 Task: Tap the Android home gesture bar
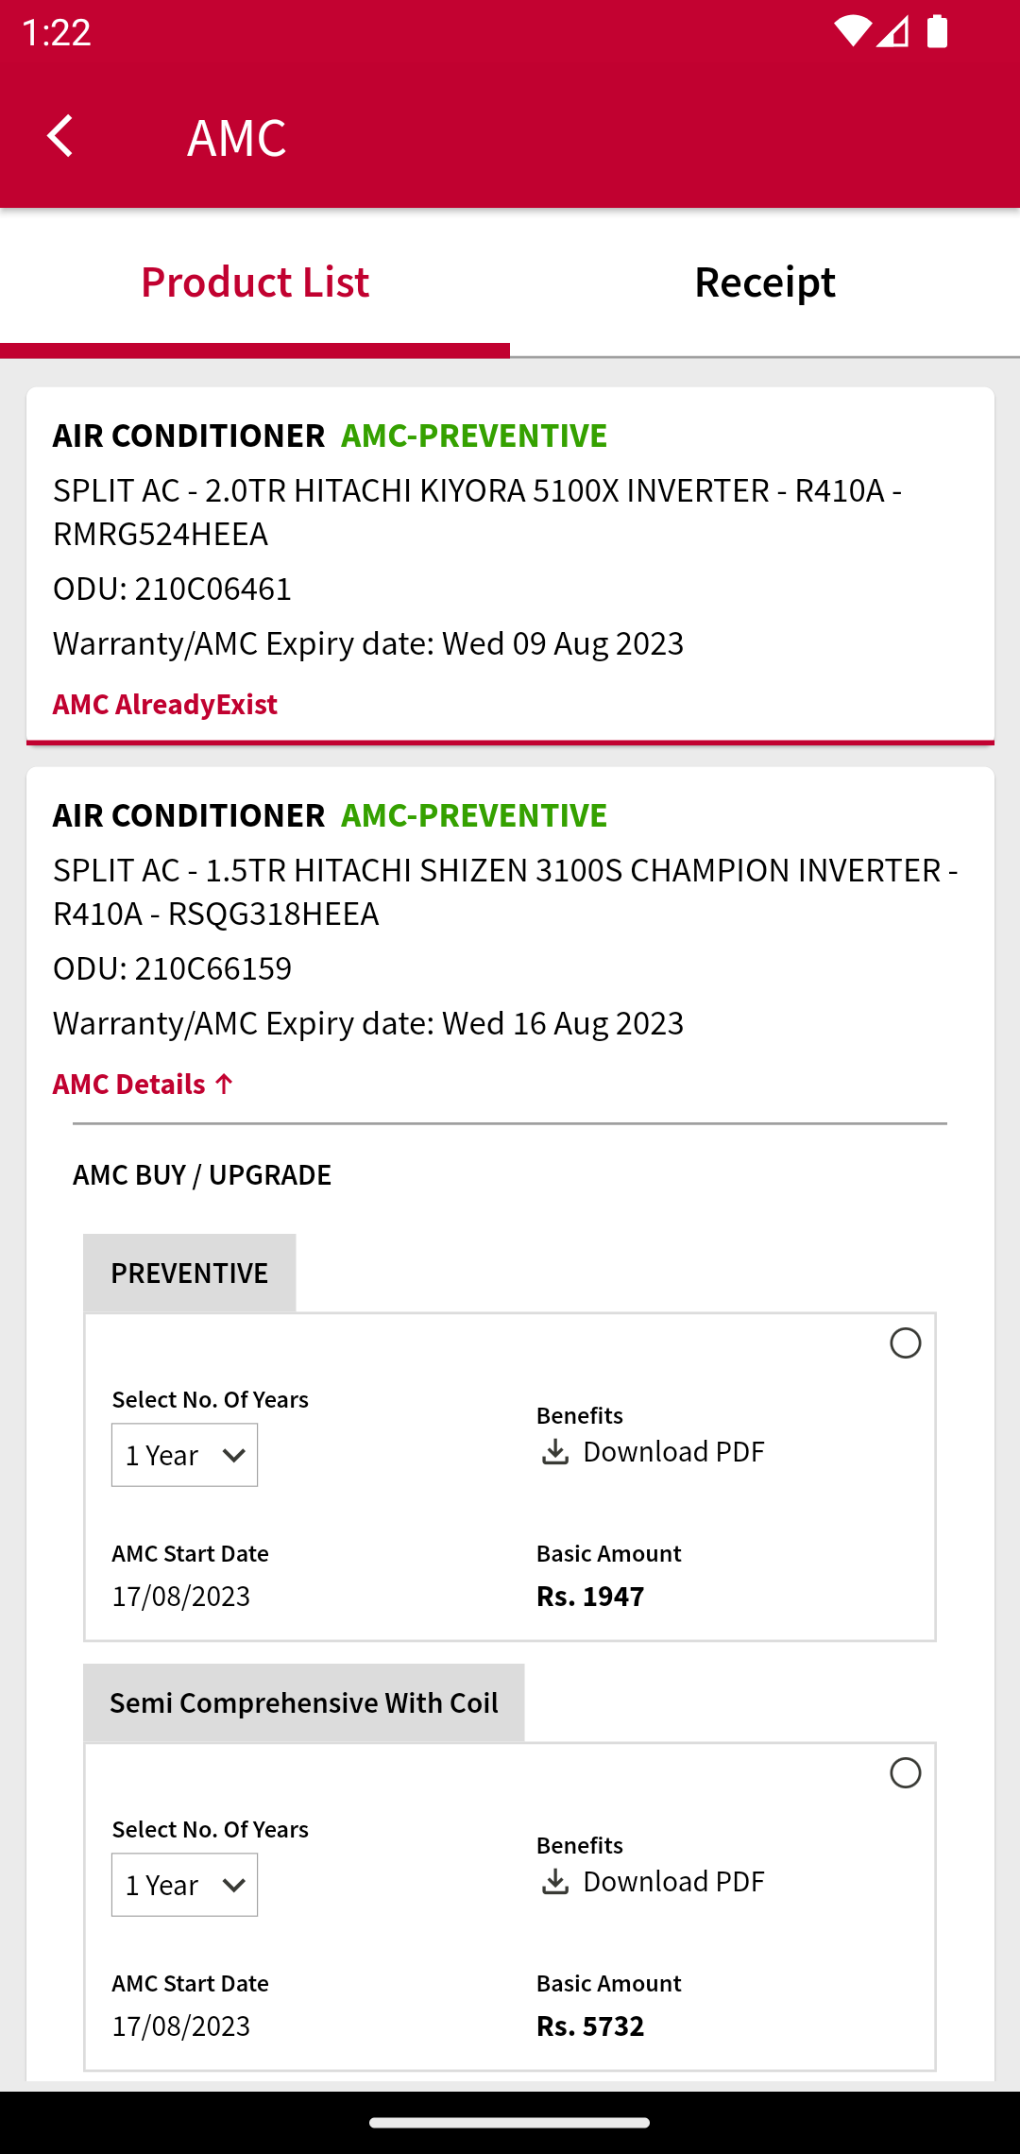510,2122
